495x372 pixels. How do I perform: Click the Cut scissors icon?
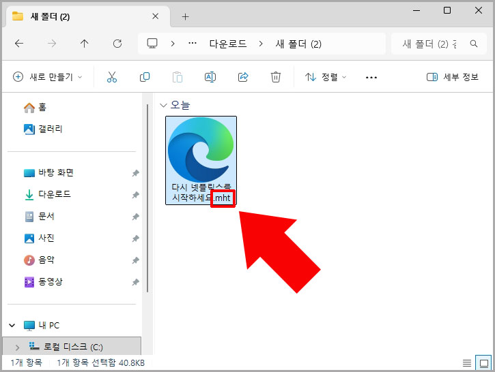click(112, 77)
